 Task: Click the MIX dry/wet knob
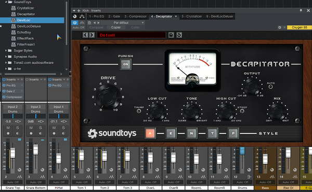tap(277, 112)
